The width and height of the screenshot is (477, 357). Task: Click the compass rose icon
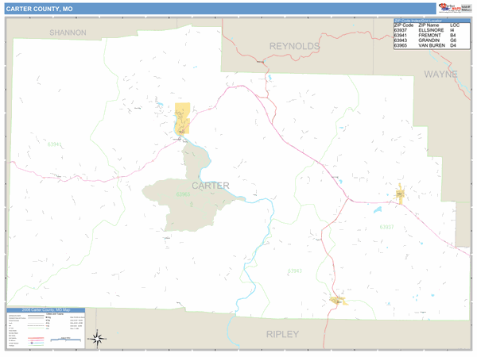[x=97, y=339]
